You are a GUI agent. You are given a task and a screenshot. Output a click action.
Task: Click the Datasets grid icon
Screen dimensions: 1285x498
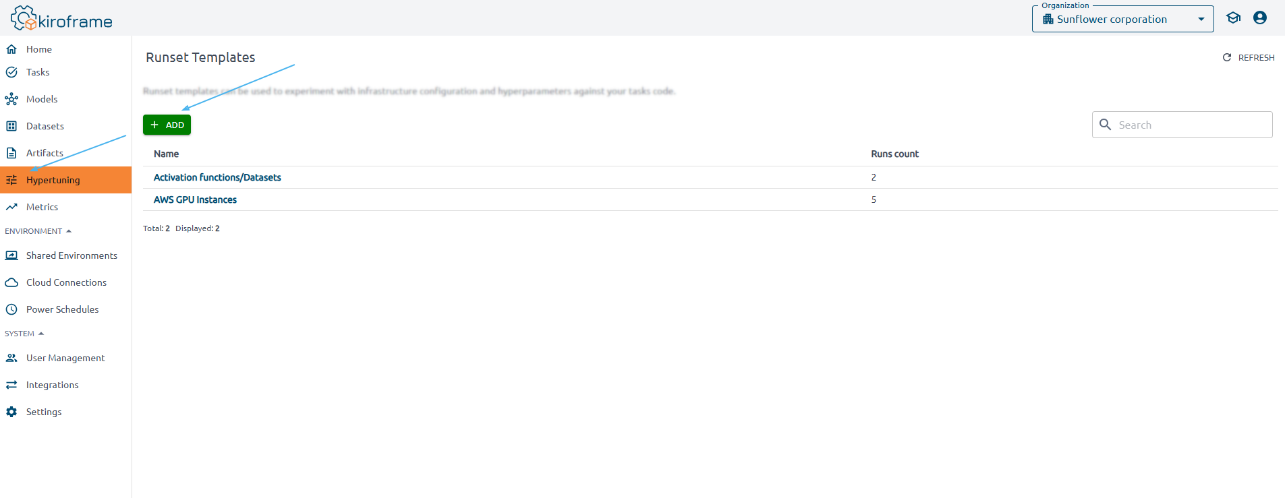pos(11,126)
